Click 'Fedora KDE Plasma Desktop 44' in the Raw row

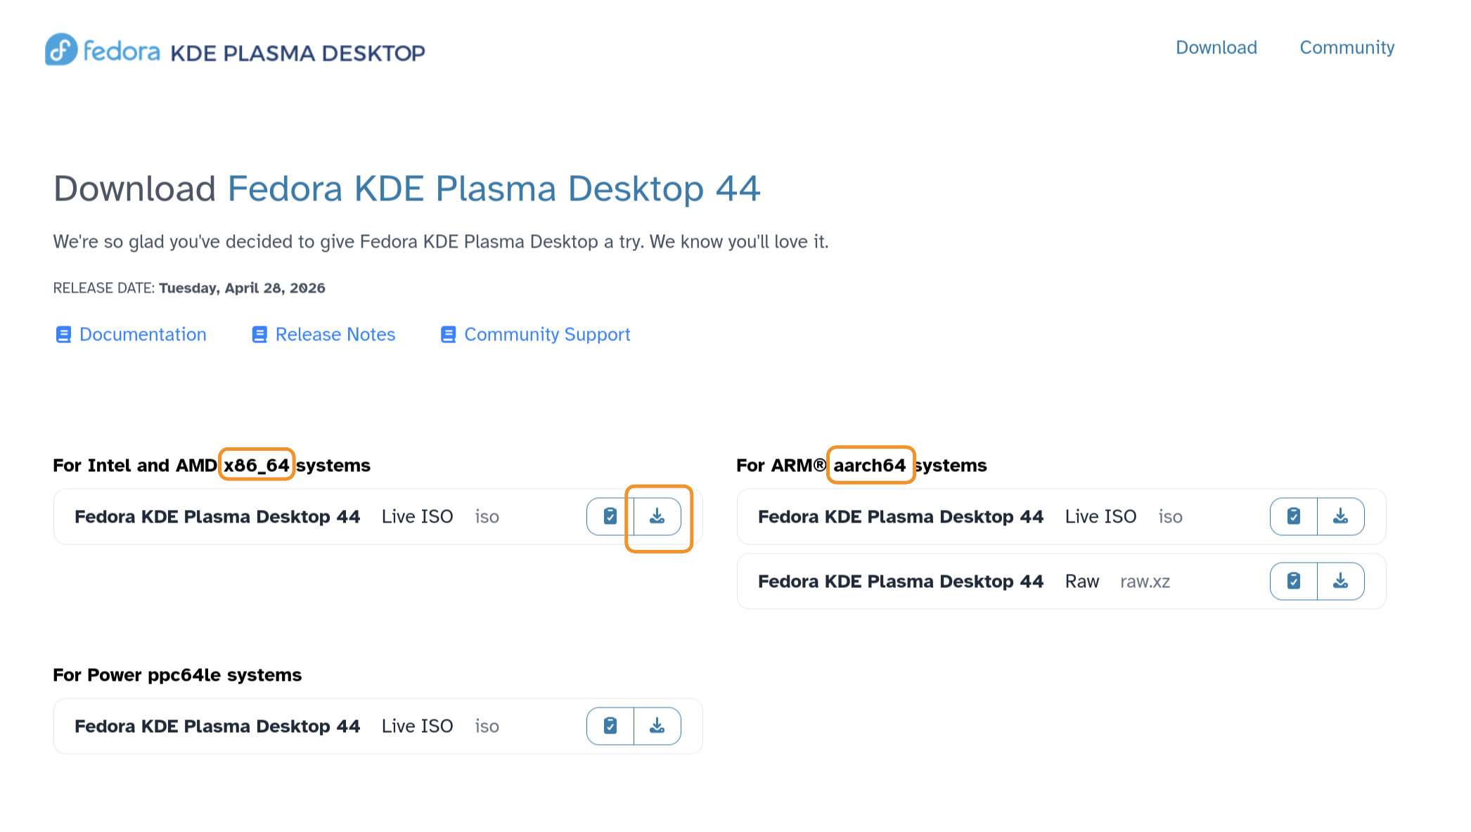tap(901, 582)
